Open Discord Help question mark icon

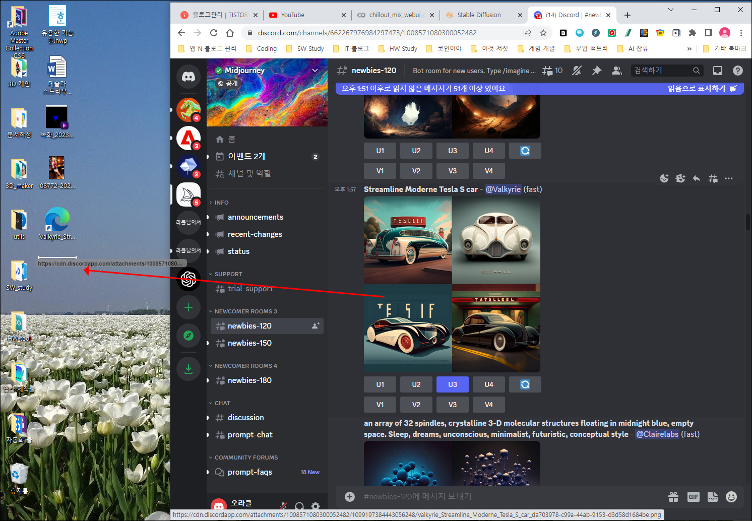point(738,71)
